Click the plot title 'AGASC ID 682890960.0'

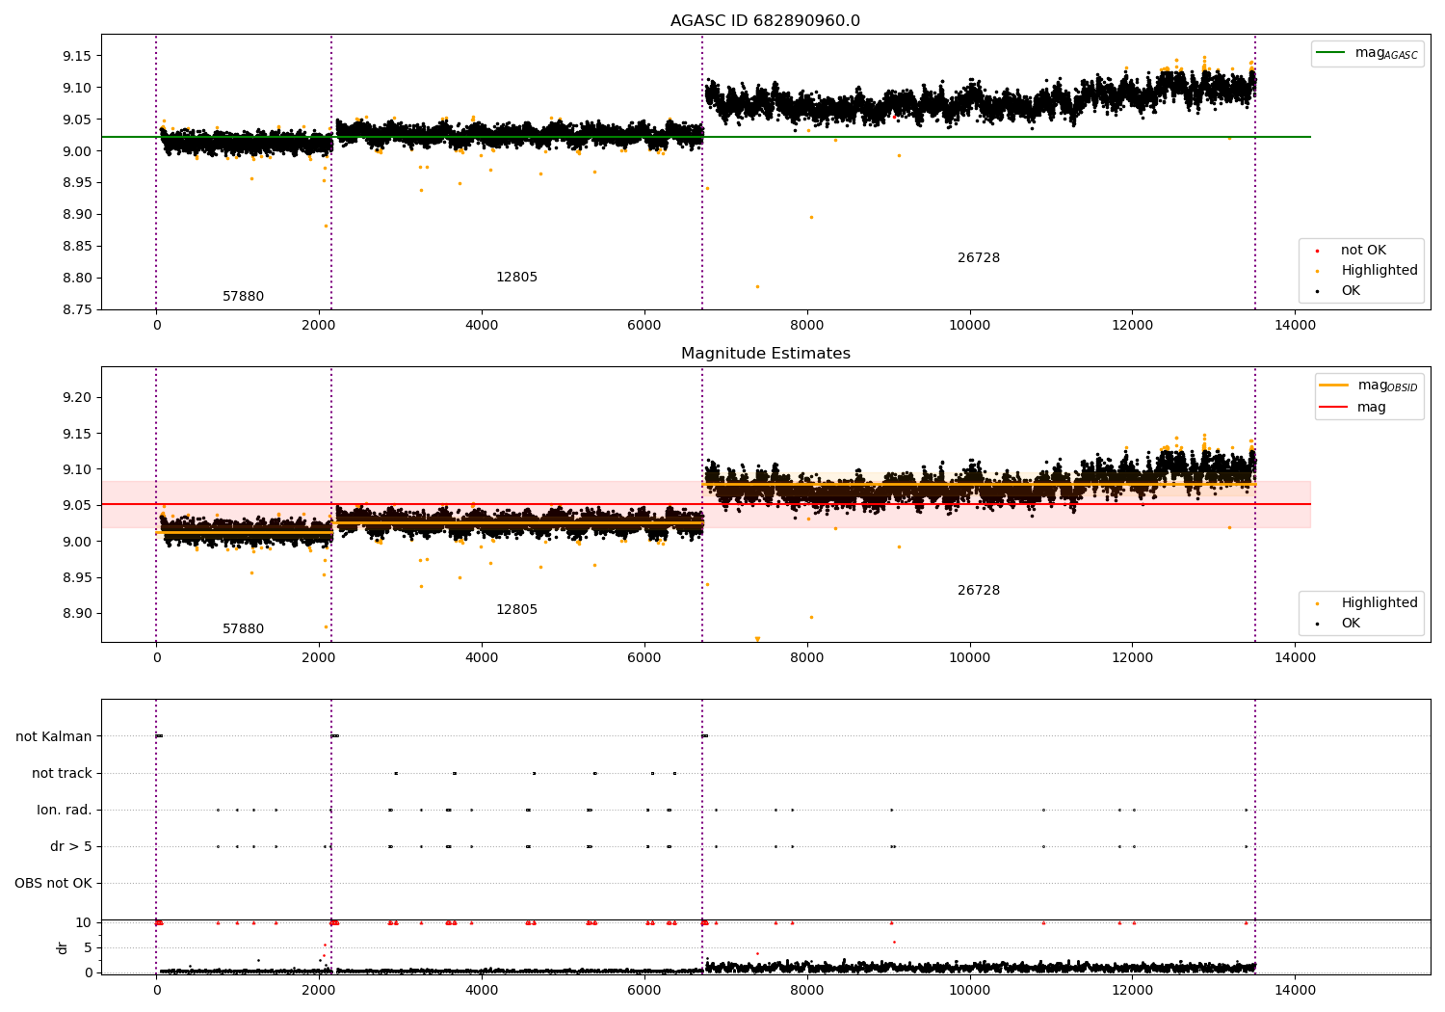765,21
